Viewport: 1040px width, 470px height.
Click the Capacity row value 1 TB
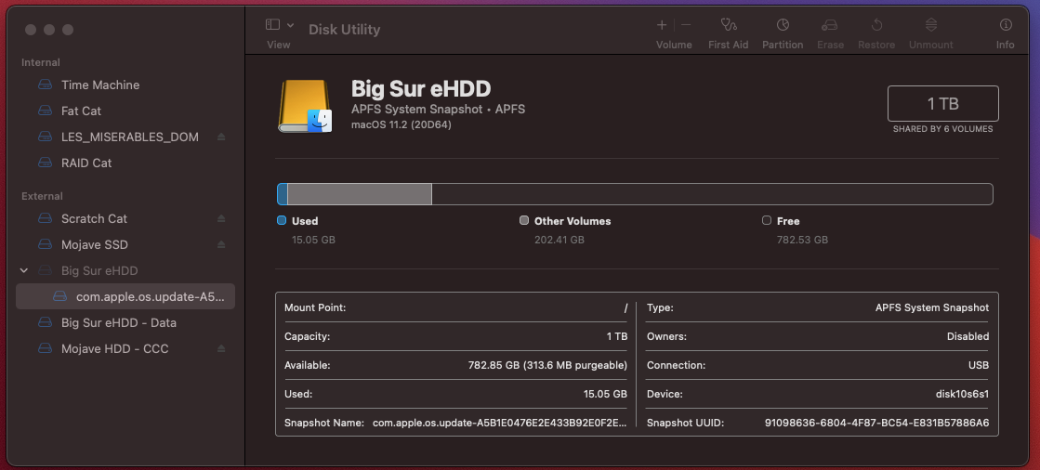[617, 337]
